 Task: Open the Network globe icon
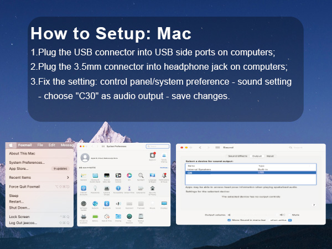coord(95,204)
